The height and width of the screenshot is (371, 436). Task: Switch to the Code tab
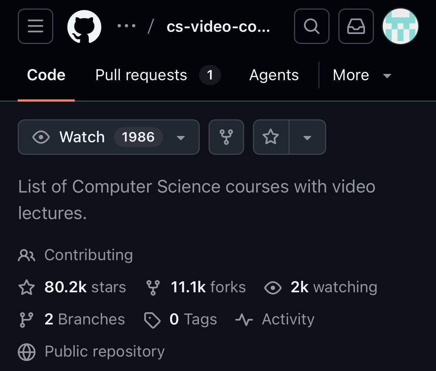(46, 75)
